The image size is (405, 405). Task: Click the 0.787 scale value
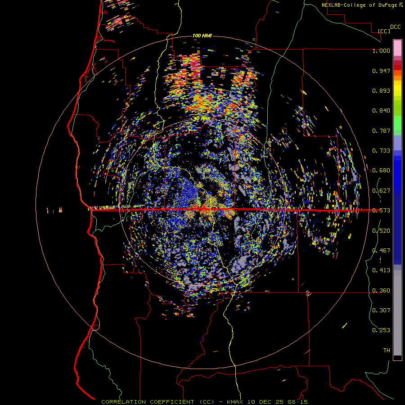381,130
